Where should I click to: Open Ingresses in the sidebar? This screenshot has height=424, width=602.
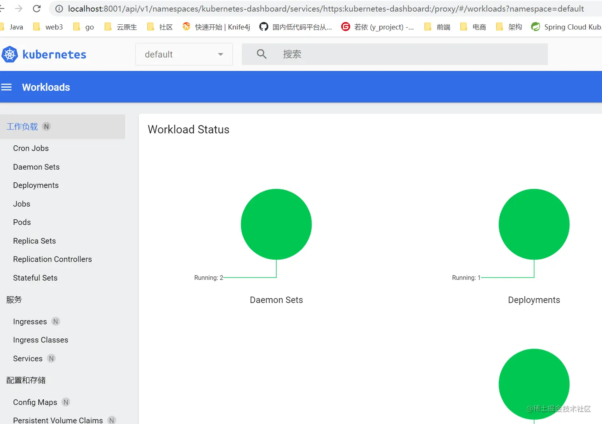click(30, 321)
